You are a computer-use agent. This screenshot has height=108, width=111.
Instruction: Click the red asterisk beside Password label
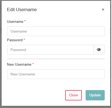(24, 40)
